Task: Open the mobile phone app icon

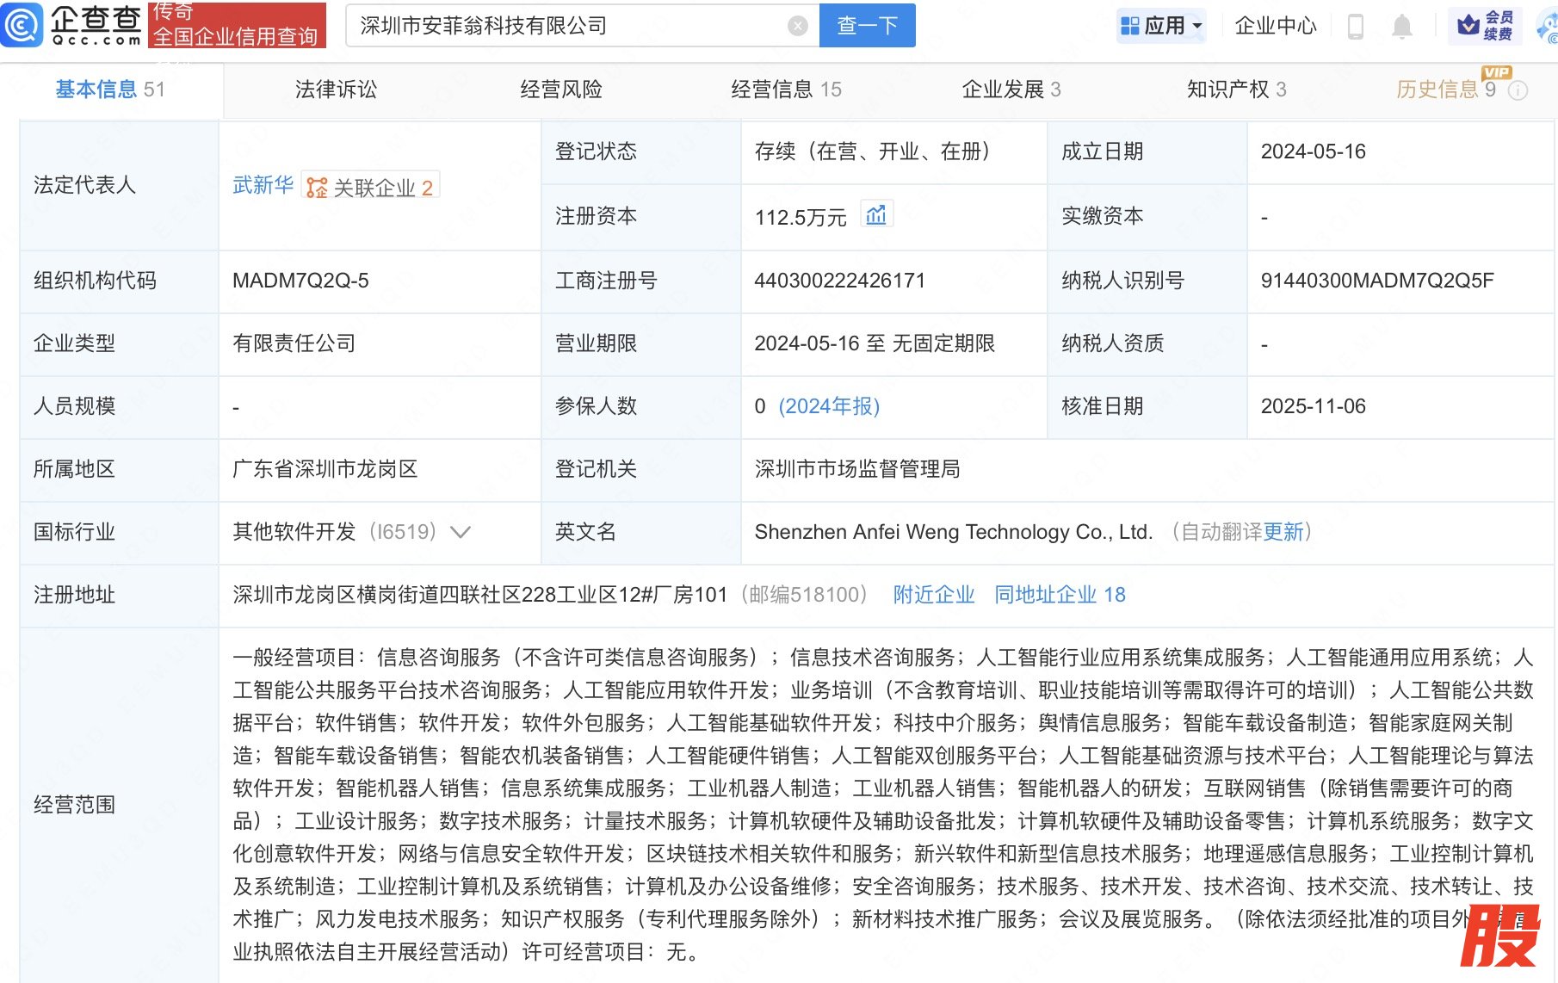Action: pos(1355,27)
